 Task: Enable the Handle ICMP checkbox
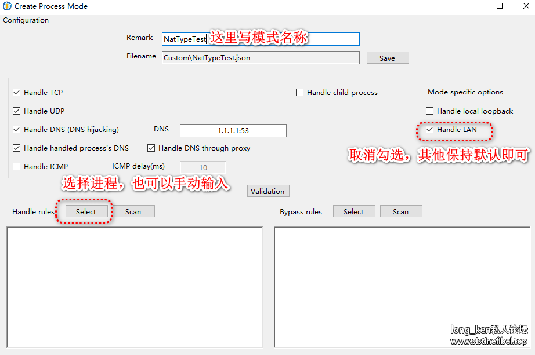(17, 167)
